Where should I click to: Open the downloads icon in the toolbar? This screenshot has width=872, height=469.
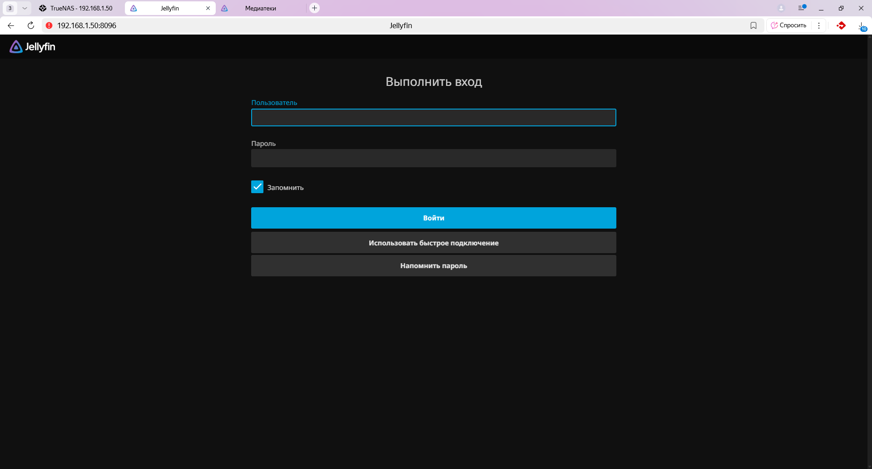click(x=862, y=26)
